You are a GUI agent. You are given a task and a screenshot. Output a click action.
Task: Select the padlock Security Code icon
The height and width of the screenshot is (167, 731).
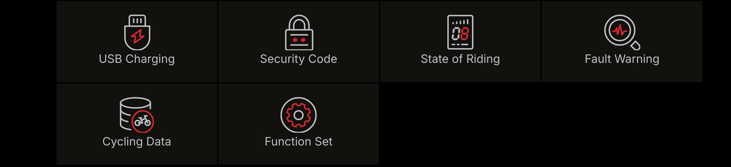click(x=299, y=32)
